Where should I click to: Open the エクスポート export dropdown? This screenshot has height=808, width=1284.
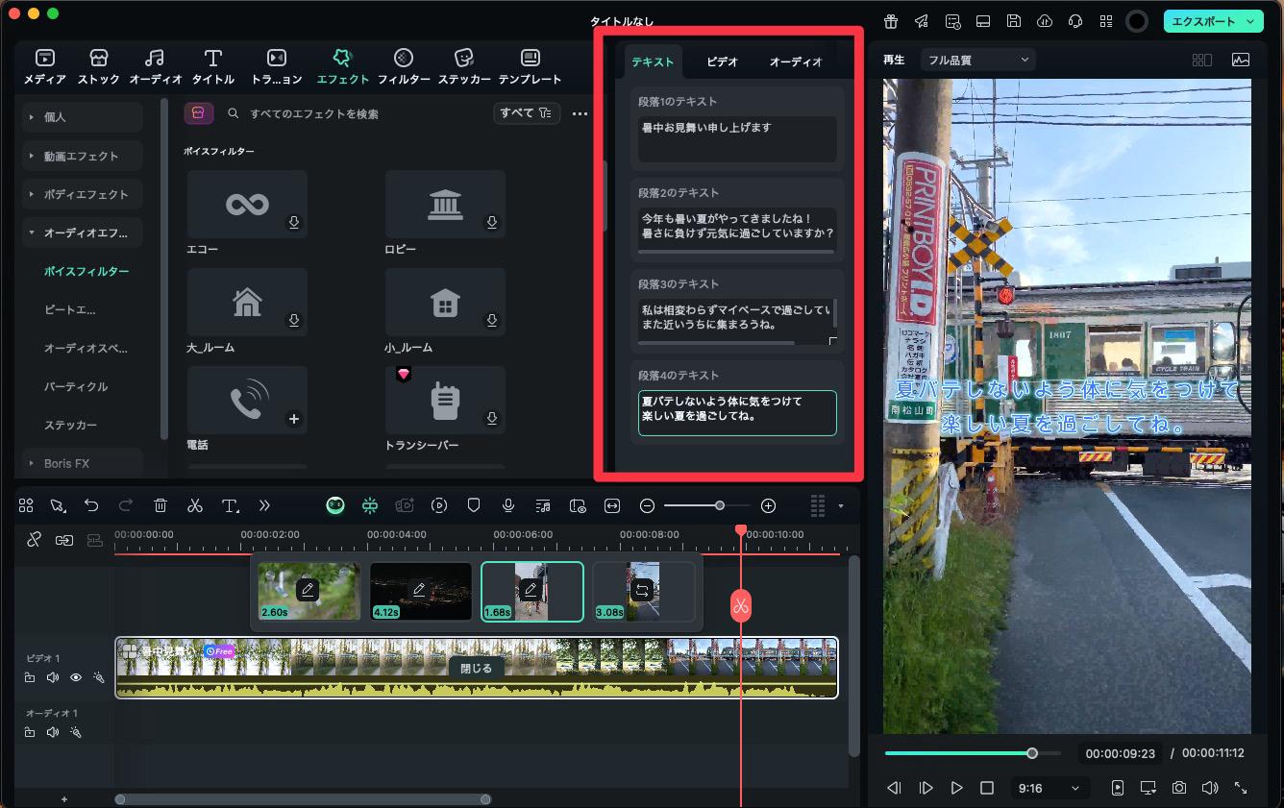(x=1213, y=21)
